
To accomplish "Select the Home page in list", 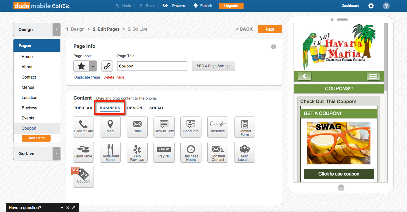I will point(37,57).
